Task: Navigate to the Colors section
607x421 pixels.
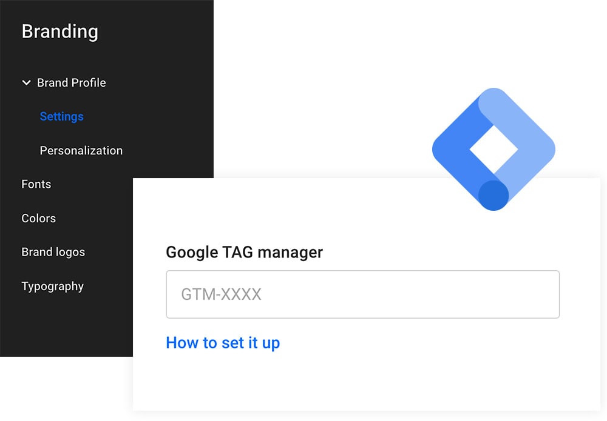Action: coord(38,218)
